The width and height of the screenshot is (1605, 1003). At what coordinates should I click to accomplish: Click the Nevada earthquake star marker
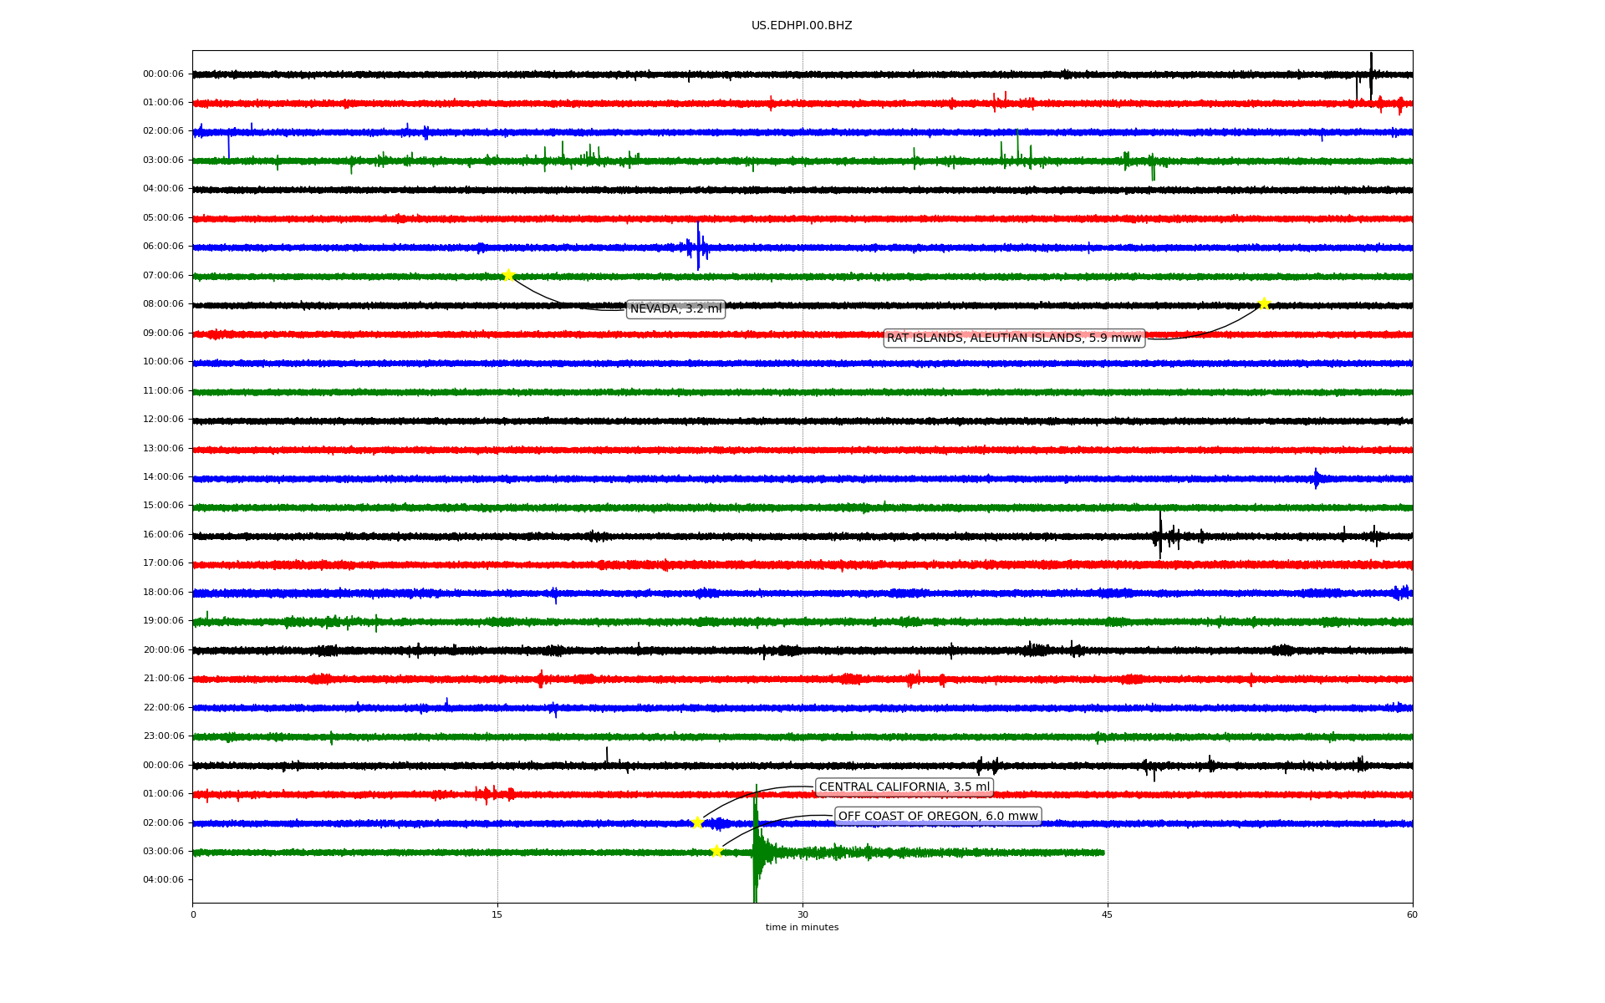(508, 276)
